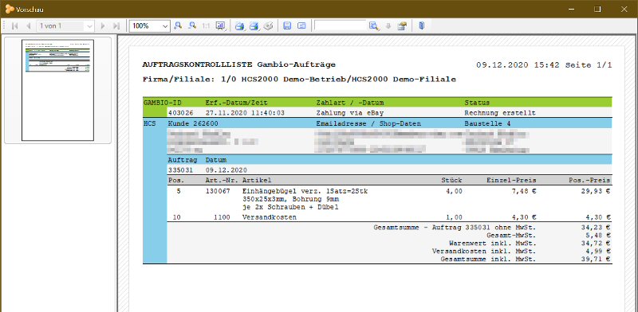
Task: Reset zoom with the 1:1 icon
Action: pos(206,25)
